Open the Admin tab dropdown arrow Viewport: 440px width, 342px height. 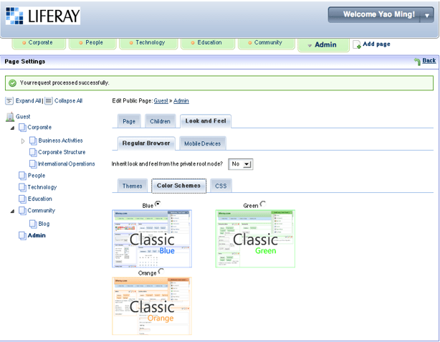coord(310,45)
